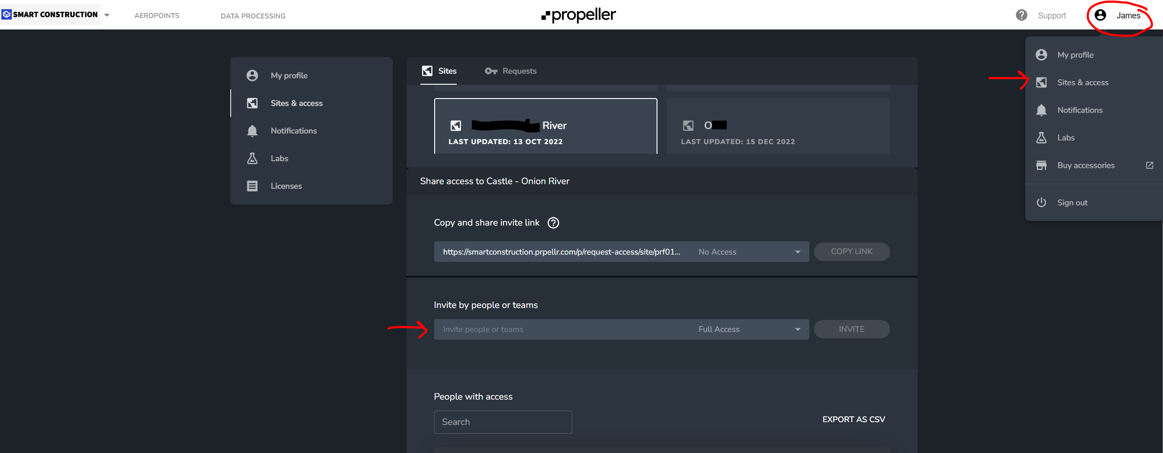Click 'People with access' heading

(x=473, y=397)
